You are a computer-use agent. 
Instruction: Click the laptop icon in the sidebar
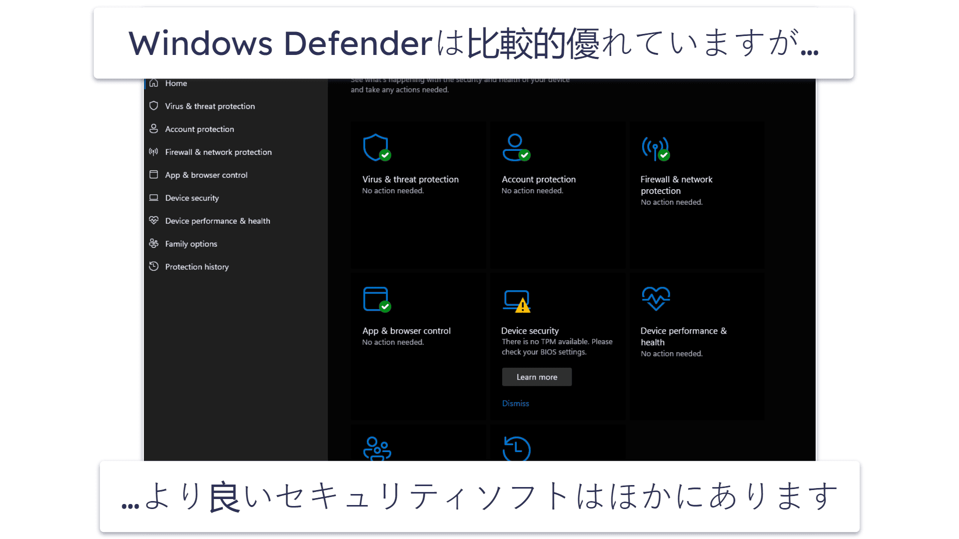coord(154,198)
